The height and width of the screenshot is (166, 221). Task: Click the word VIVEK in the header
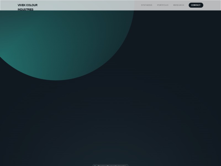(x=21, y=5)
